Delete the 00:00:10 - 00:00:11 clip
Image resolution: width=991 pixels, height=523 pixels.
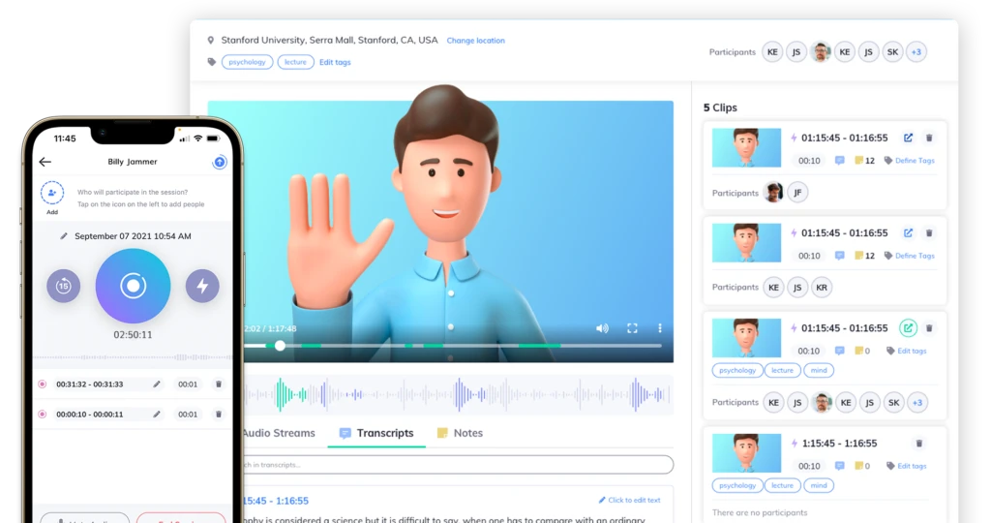click(x=219, y=415)
